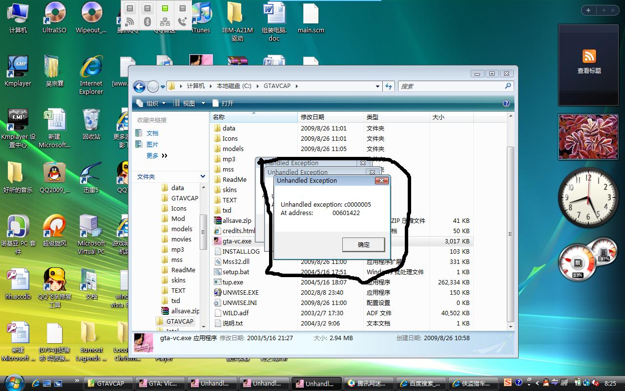The image size is (625, 391).
Task: Select the 迅雷5 desktop shortcut
Action: pyautogui.click(x=91, y=177)
